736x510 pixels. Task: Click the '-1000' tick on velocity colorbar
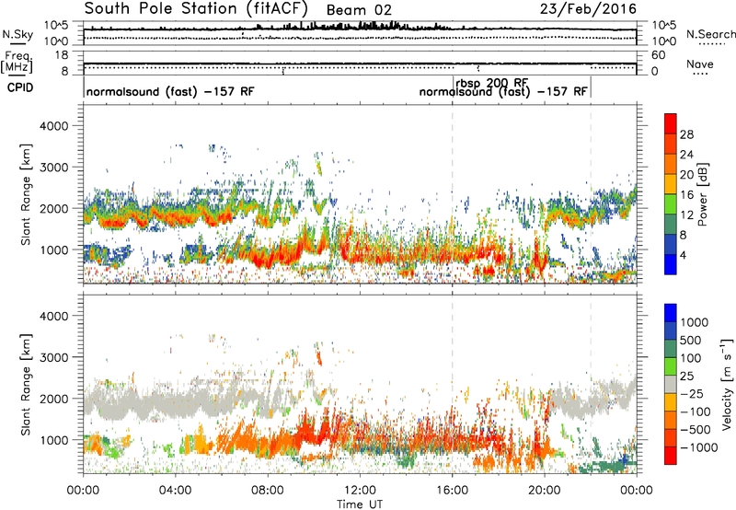(699, 447)
